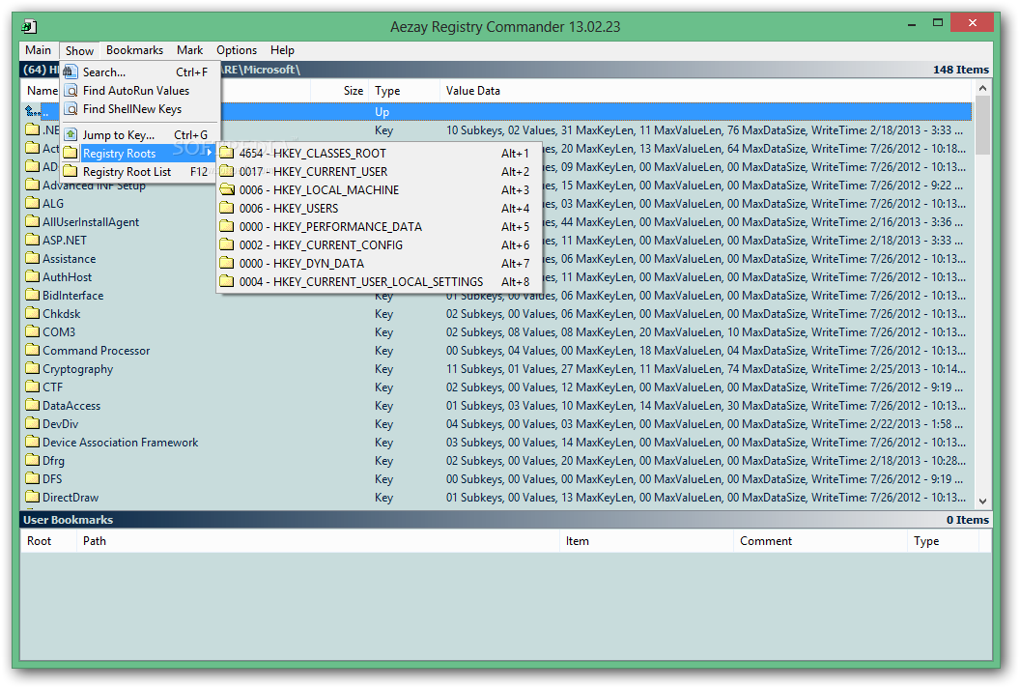Go to HKEY_CURRENT_CONFIG root
The image size is (1020, 688).
(380, 245)
